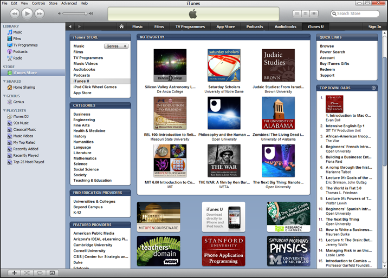This screenshot has height=278, width=388.
Task: Go to the iTunes Store home icon
Action: pos(121,27)
